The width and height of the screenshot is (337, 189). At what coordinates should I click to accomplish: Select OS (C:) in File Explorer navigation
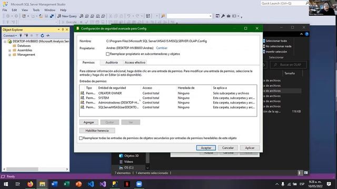(126, 167)
